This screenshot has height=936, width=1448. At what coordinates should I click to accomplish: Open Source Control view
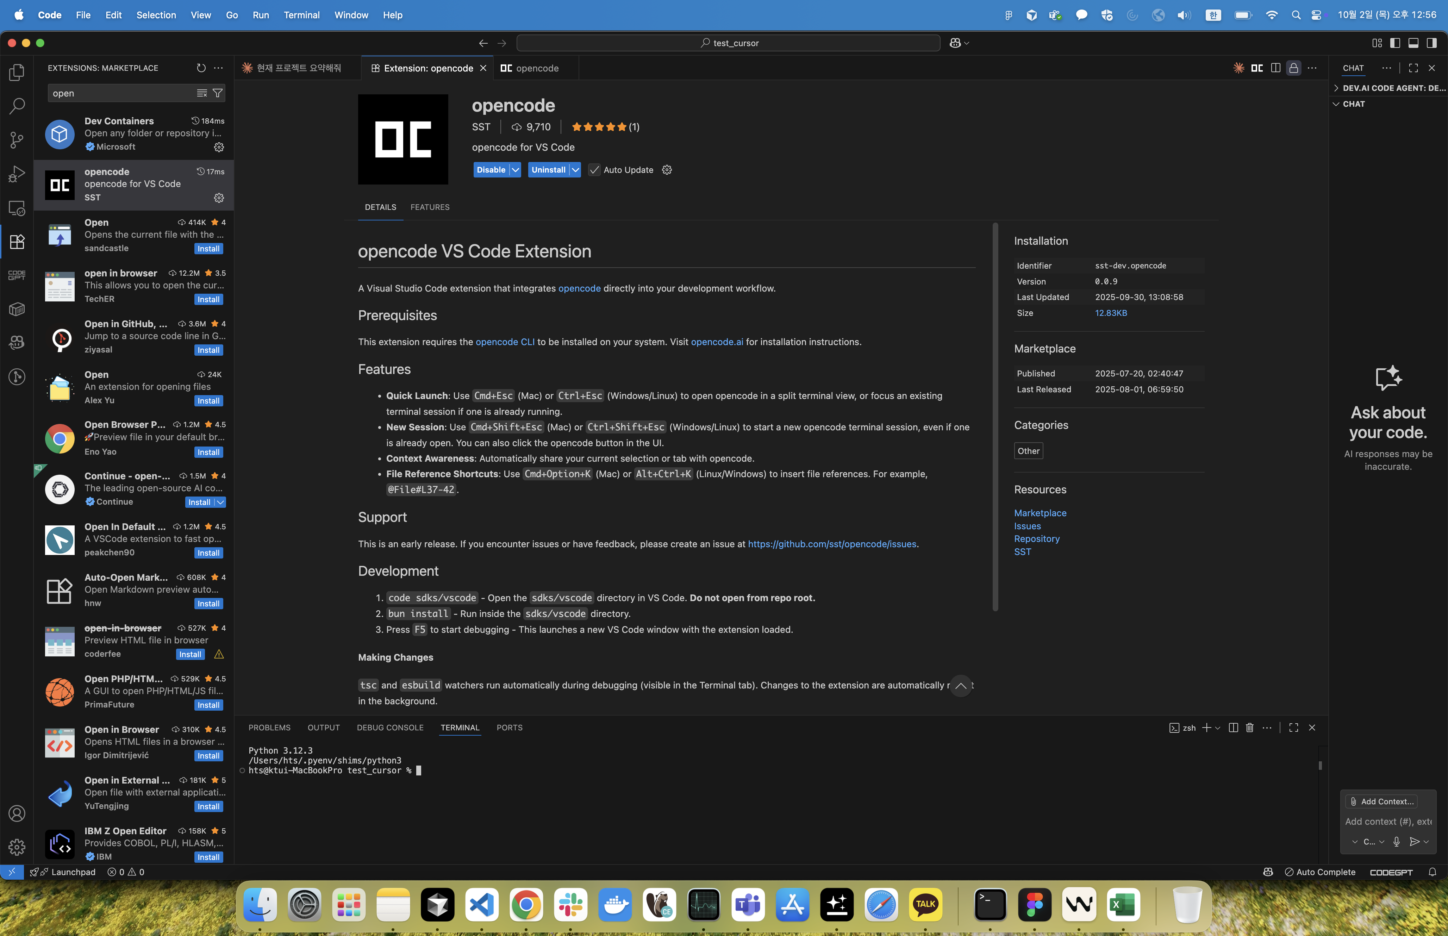[17, 141]
